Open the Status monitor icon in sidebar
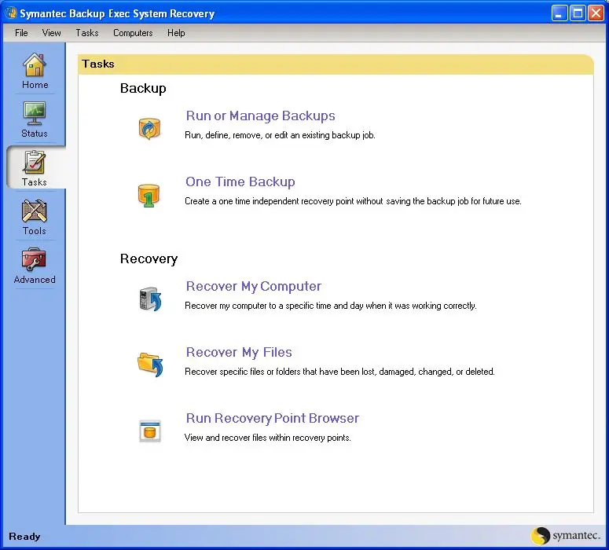This screenshot has width=609, height=550. [35, 113]
